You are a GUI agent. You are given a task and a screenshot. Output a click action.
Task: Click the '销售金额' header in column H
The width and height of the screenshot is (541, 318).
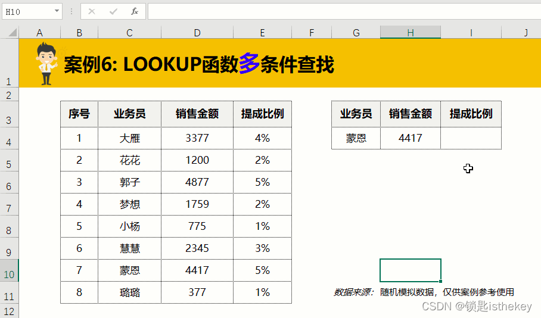tap(411, 114)
